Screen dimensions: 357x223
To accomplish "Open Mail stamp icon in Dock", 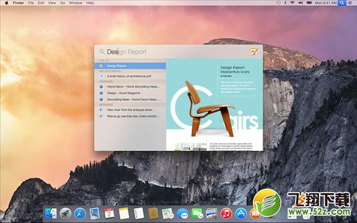I will [x=95, y=214].
